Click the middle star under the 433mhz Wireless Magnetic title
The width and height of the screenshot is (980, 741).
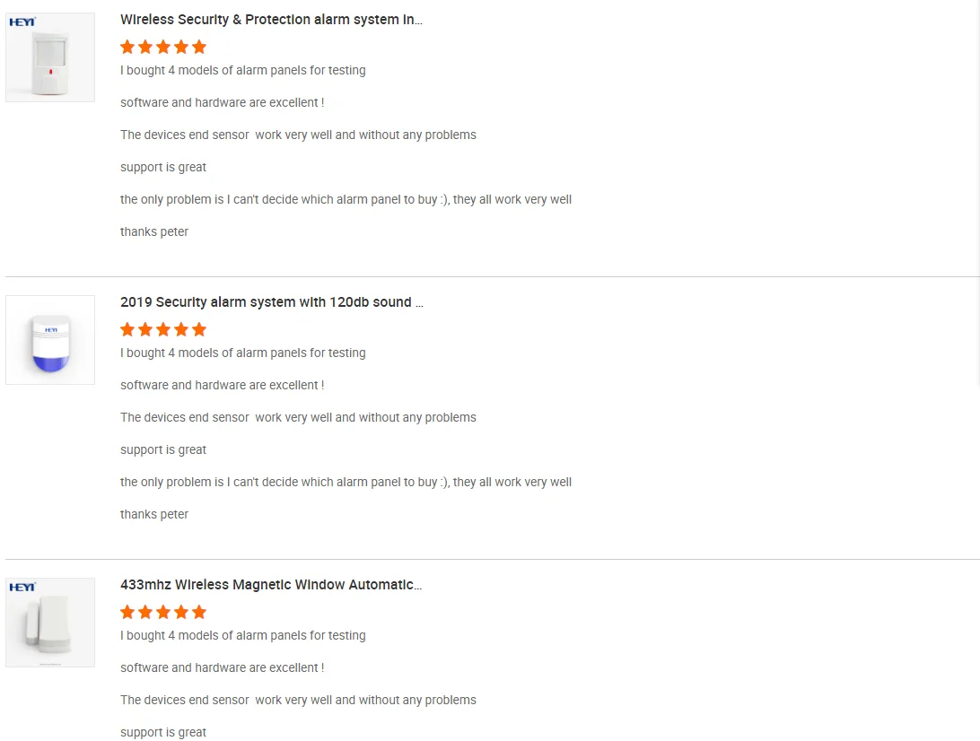click(x=163, y=612)
